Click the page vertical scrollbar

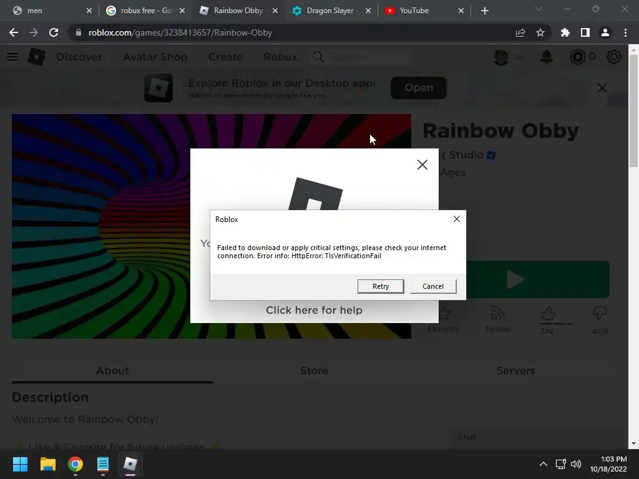[633, 110]
